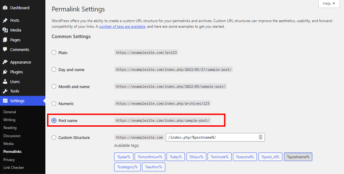This screenshot has width=344, height=174.
Task: Go to Media in the sidebar
Action: coord(15,30)
